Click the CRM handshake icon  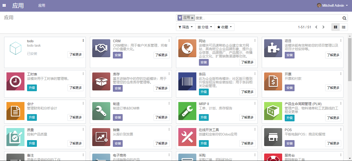tap(101, 48)
